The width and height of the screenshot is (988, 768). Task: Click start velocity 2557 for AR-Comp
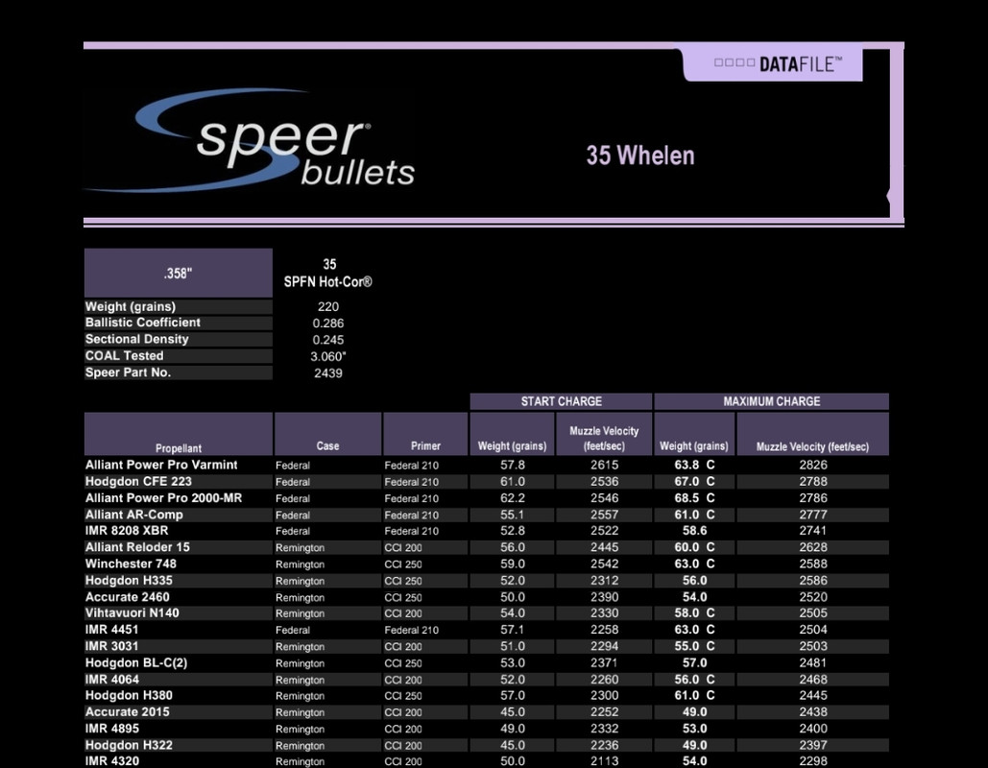(x=604, y=515)
